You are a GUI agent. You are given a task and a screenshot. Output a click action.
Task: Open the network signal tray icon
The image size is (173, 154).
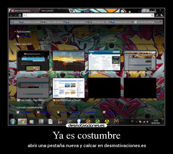(144, 122)
